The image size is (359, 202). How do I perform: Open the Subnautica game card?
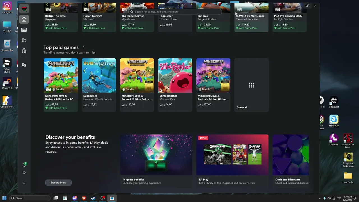click(x=99, y=85)
